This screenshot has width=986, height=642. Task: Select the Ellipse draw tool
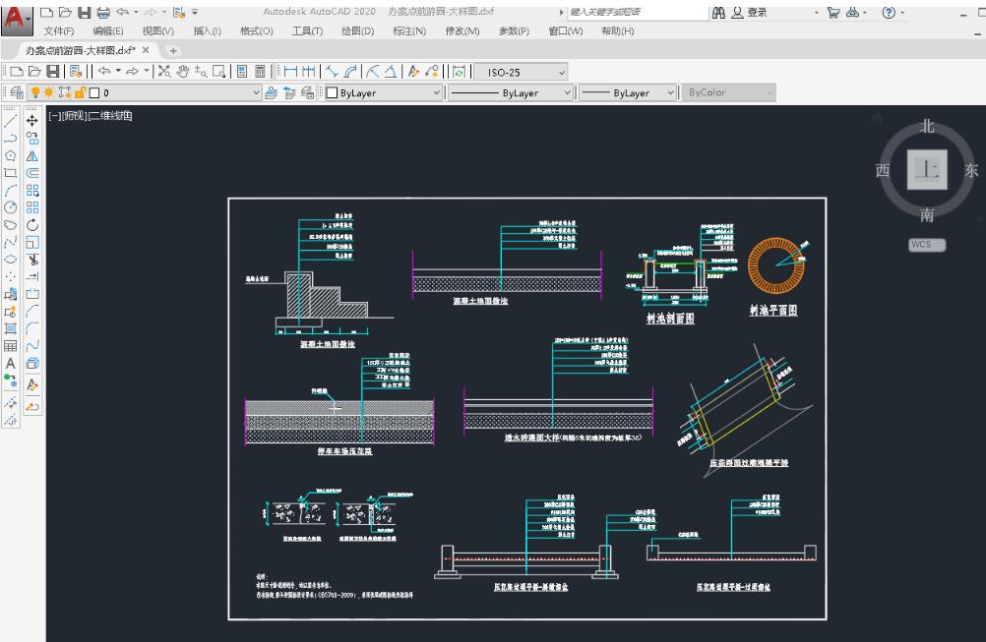[10, 260]
